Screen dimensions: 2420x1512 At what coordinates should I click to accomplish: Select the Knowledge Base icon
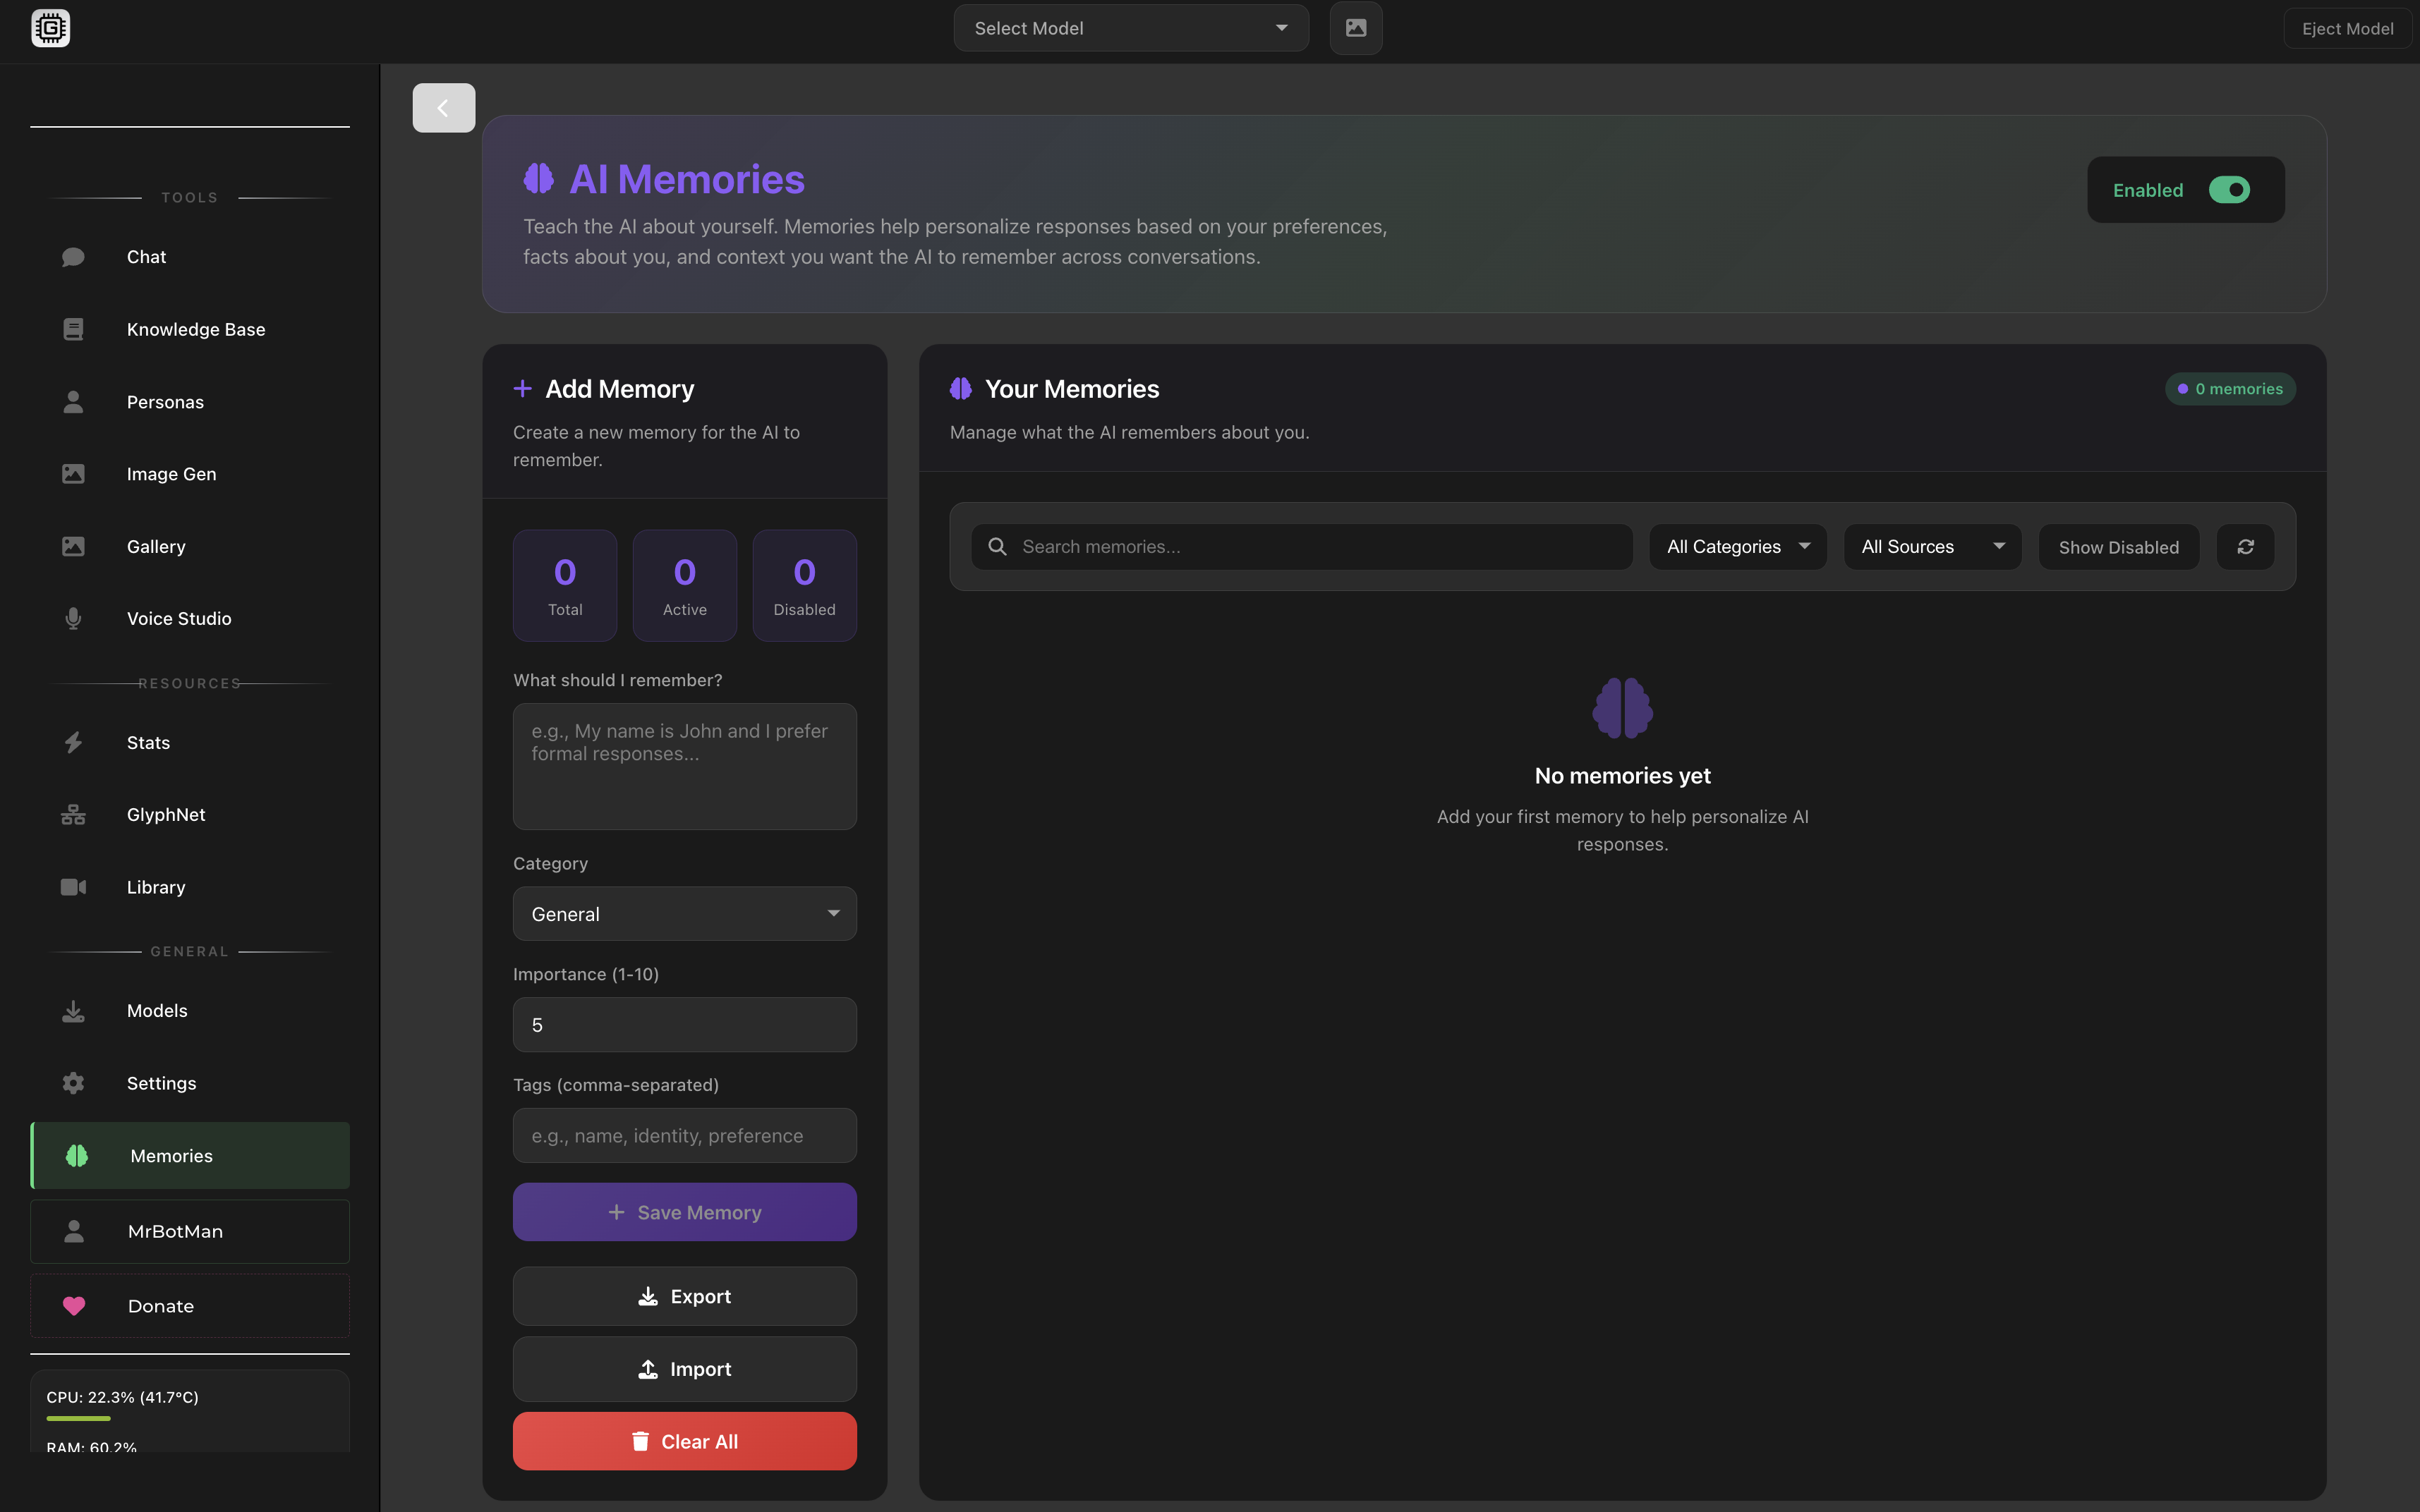(73, 328)
